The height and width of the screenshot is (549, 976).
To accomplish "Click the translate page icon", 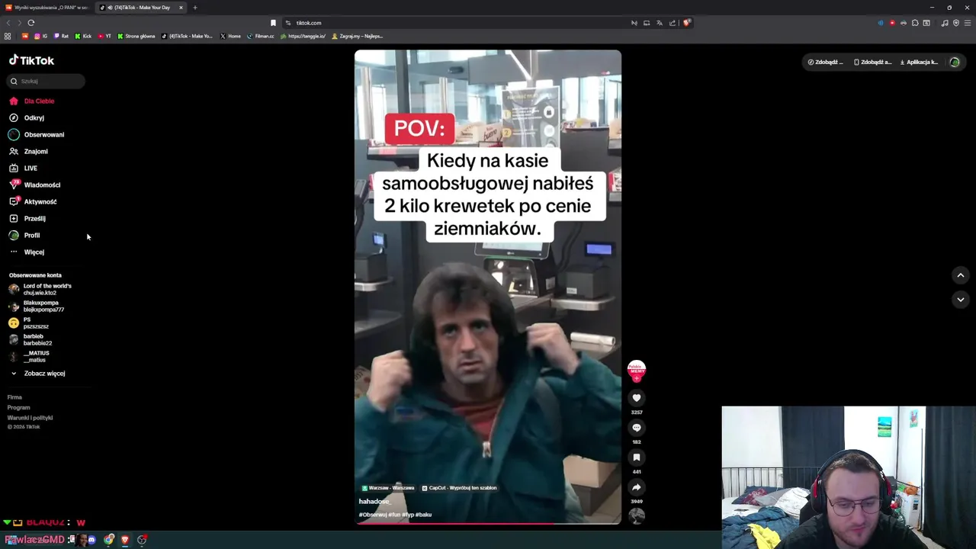I will (x=660, y=23).
